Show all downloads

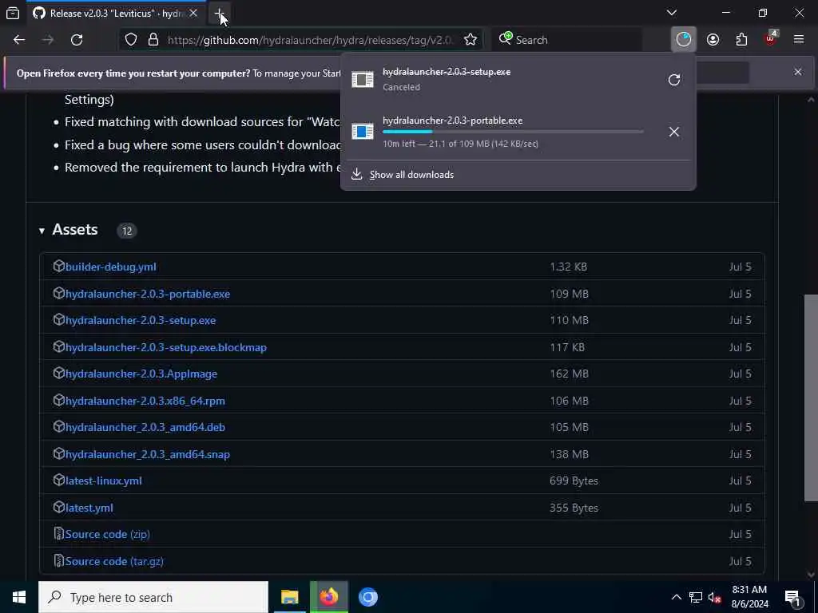[x=411, y=175]
